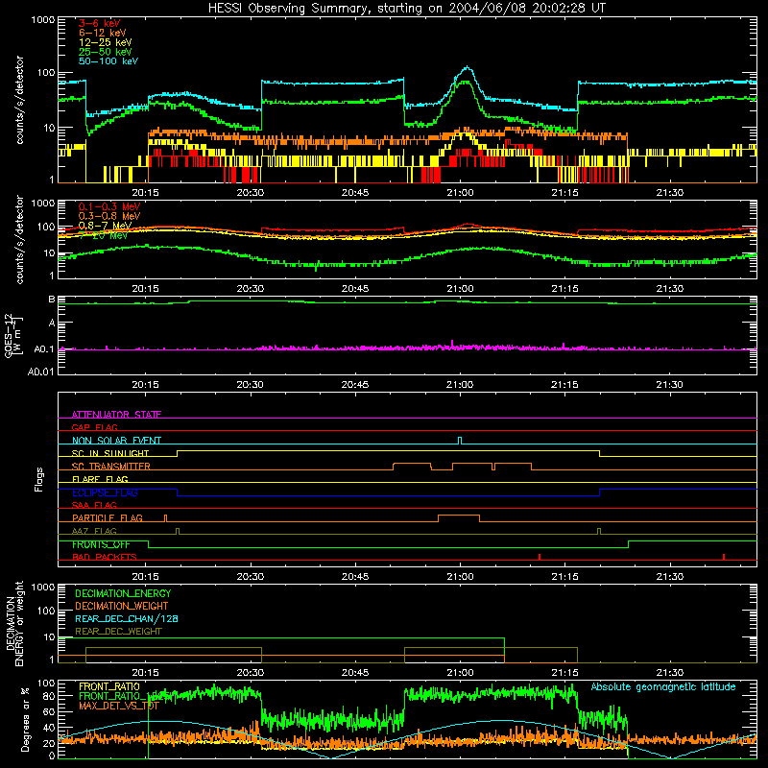
Task: Click the 21:30 tick label under Flags panel
Action: pos(669,577)
